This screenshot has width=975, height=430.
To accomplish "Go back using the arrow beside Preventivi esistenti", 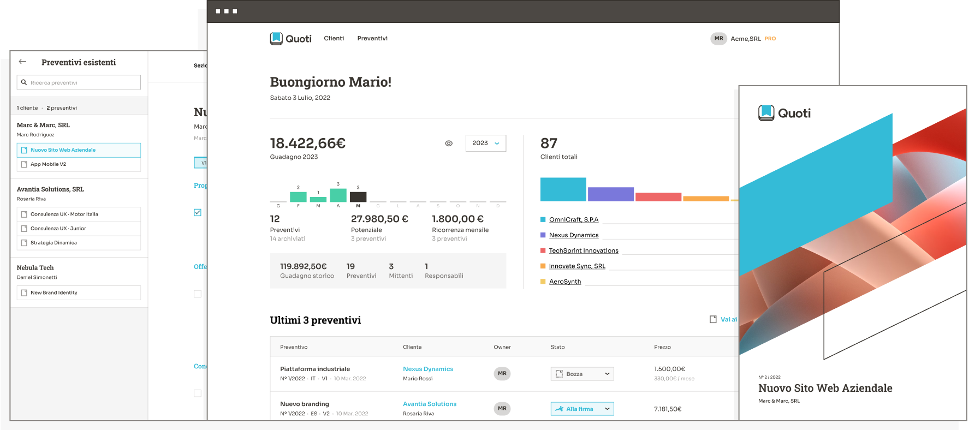I will [x=22, y=62].
